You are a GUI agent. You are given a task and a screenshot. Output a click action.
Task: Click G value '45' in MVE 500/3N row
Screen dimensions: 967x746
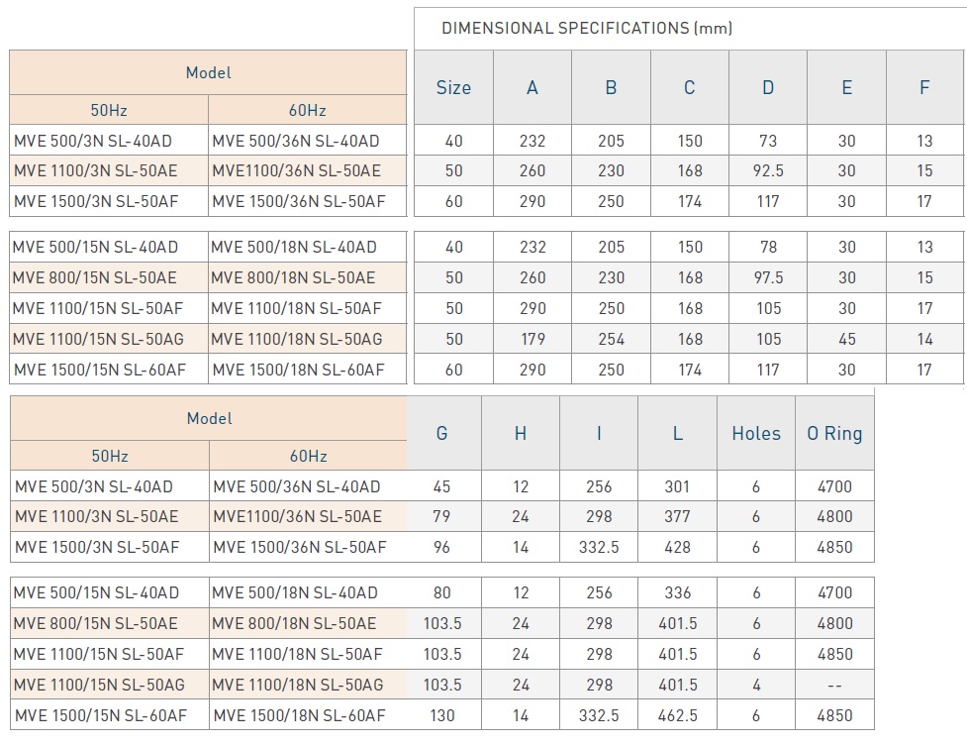click(x=441, y=486)
